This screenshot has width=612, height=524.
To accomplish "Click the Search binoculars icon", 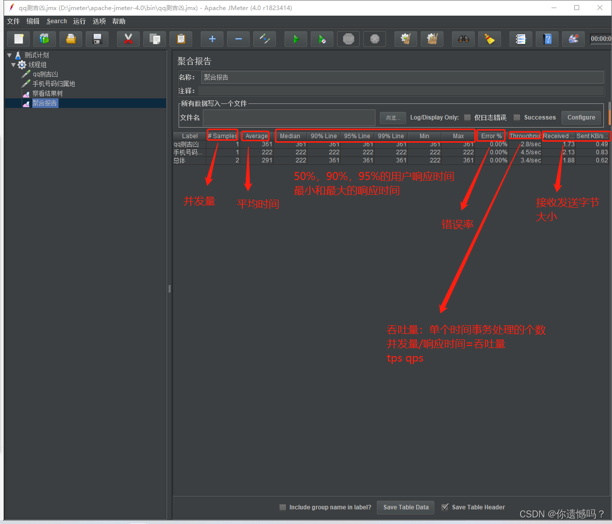I will pyautogui.click(x=464, y=39).
